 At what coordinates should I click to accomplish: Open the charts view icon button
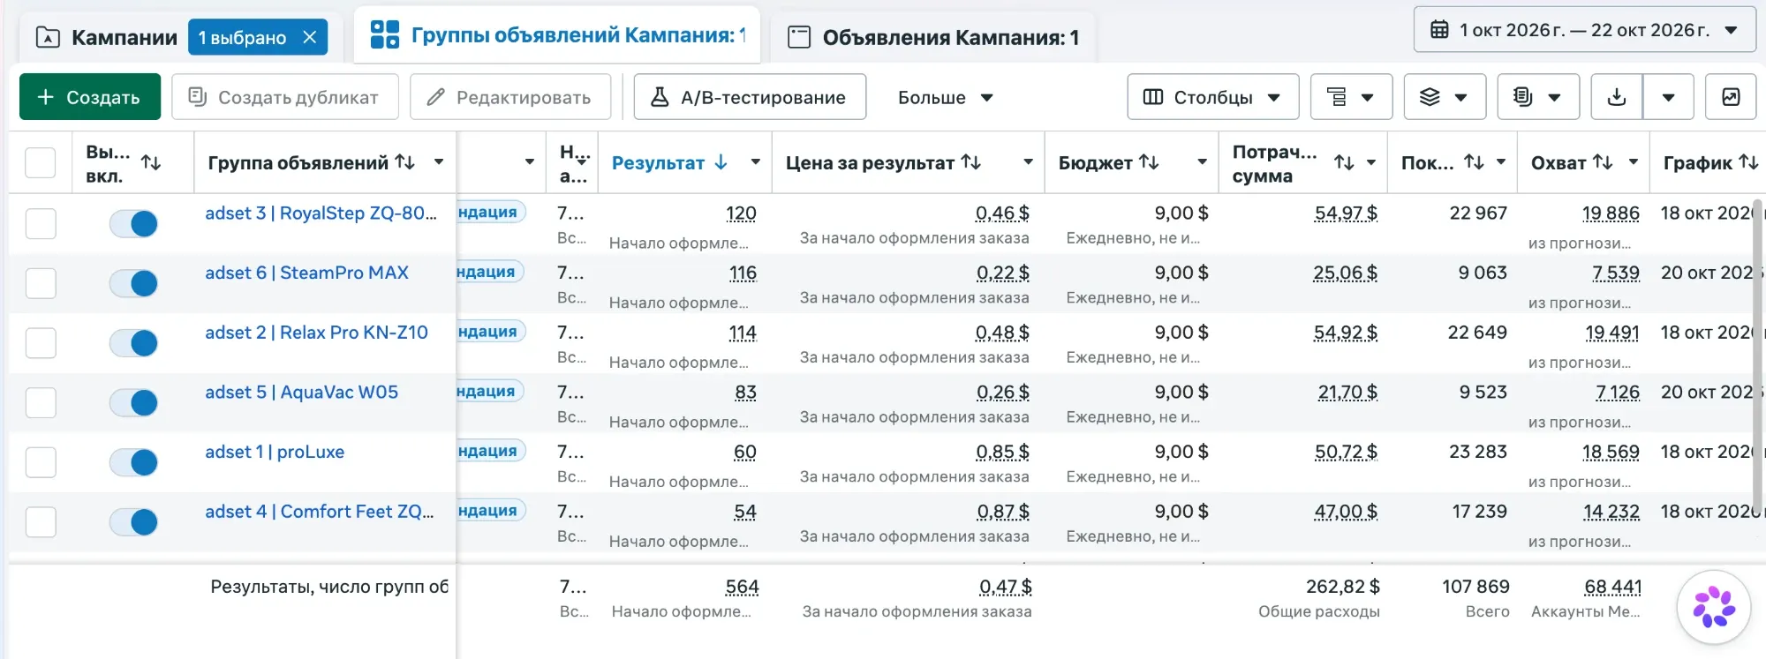coord(1731,97)
